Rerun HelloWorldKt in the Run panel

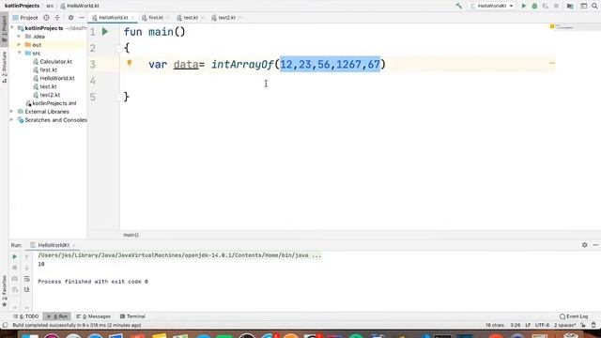15,256
